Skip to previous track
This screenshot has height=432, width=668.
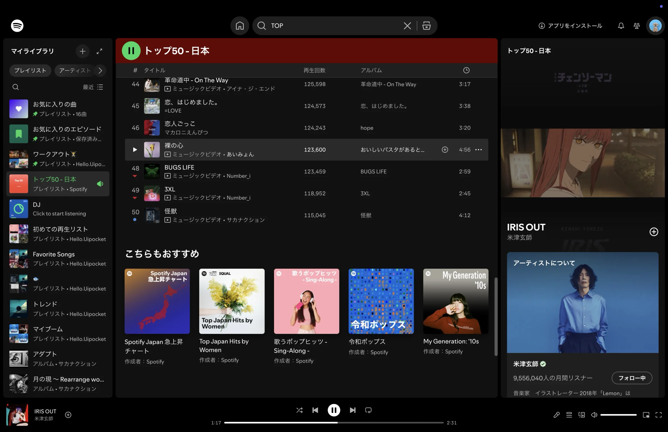[x=315, y=410]
